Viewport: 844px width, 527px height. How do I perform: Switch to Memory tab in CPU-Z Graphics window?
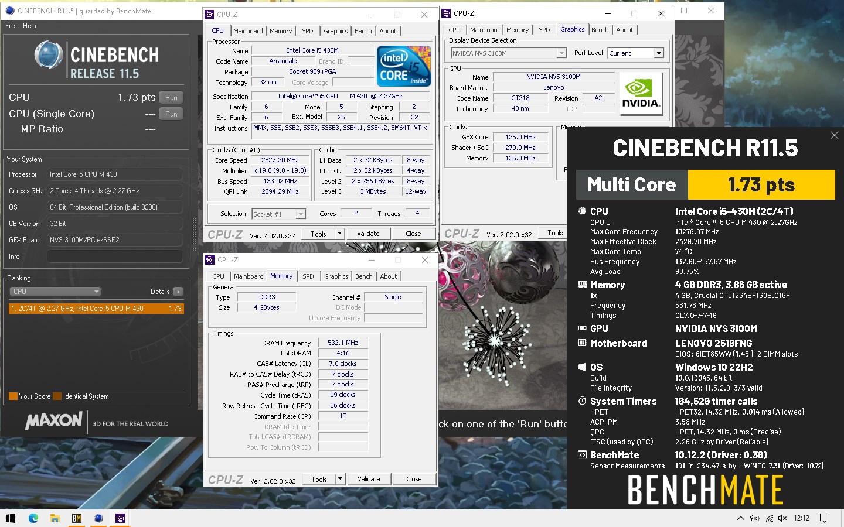tap(518, 30)
